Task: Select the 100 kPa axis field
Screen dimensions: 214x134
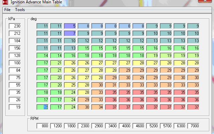Action: 15,63
